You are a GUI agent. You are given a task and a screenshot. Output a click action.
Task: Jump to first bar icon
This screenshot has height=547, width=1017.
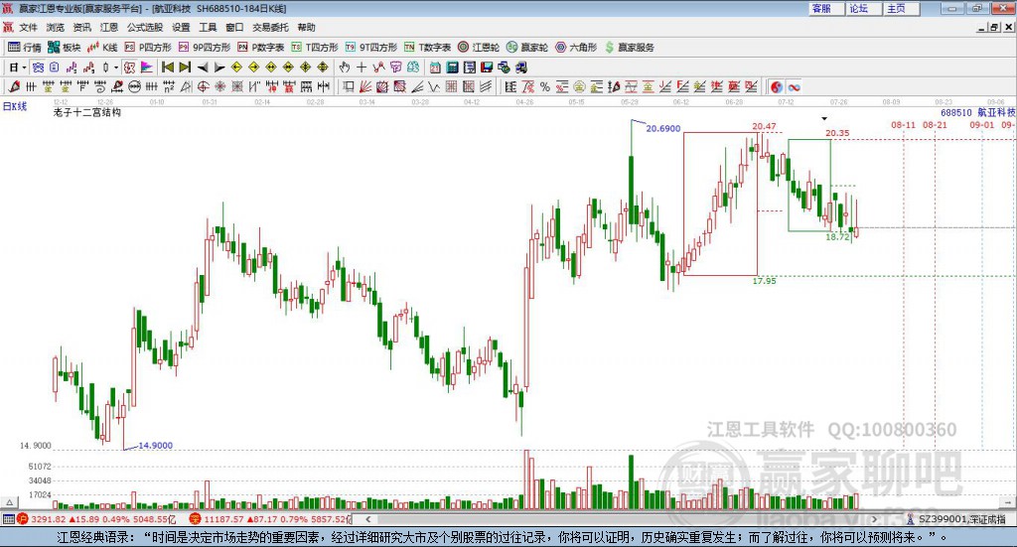pyautogui.click(x=167, y=68)
